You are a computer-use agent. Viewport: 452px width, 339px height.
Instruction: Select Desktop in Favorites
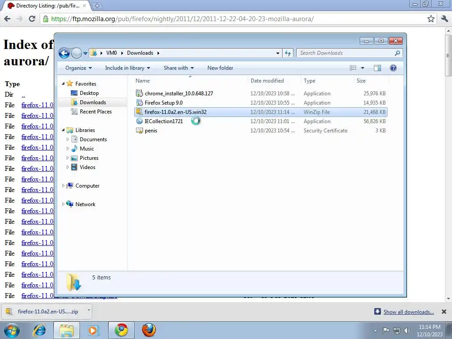pyautogui.click(x=89, y=93)
